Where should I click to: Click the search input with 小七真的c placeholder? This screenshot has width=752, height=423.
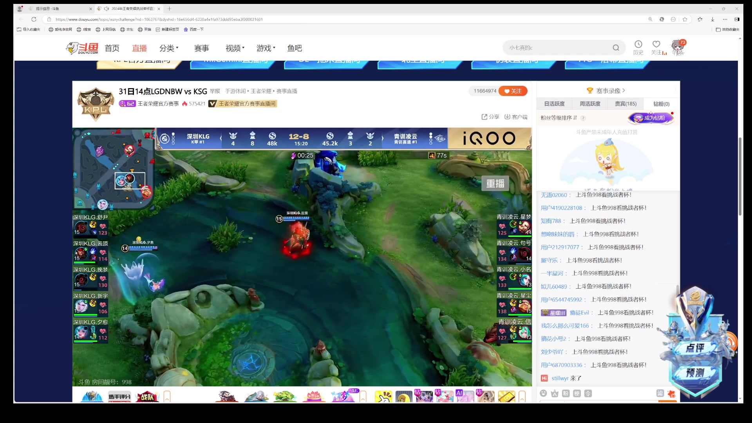[558, 48]
